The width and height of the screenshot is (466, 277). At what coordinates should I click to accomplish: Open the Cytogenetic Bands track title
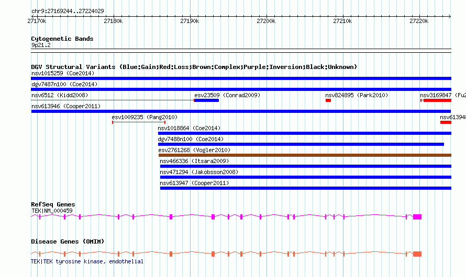tap(62, 39)
